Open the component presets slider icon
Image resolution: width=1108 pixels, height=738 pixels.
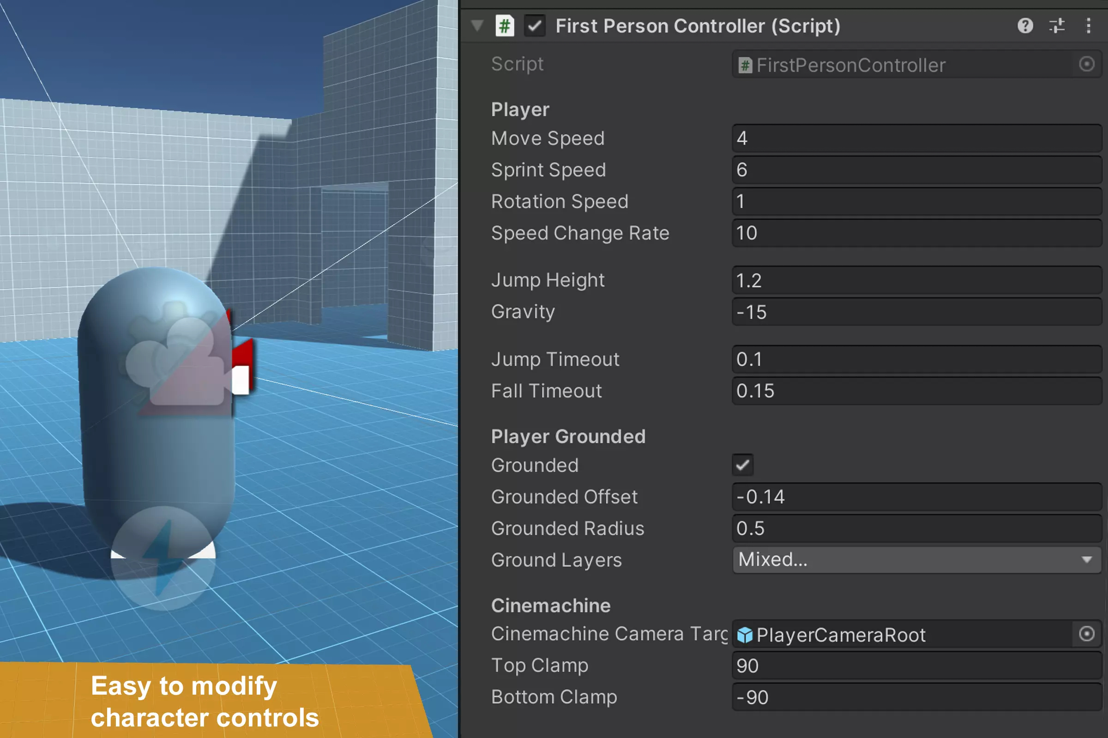pos(1057,25)
